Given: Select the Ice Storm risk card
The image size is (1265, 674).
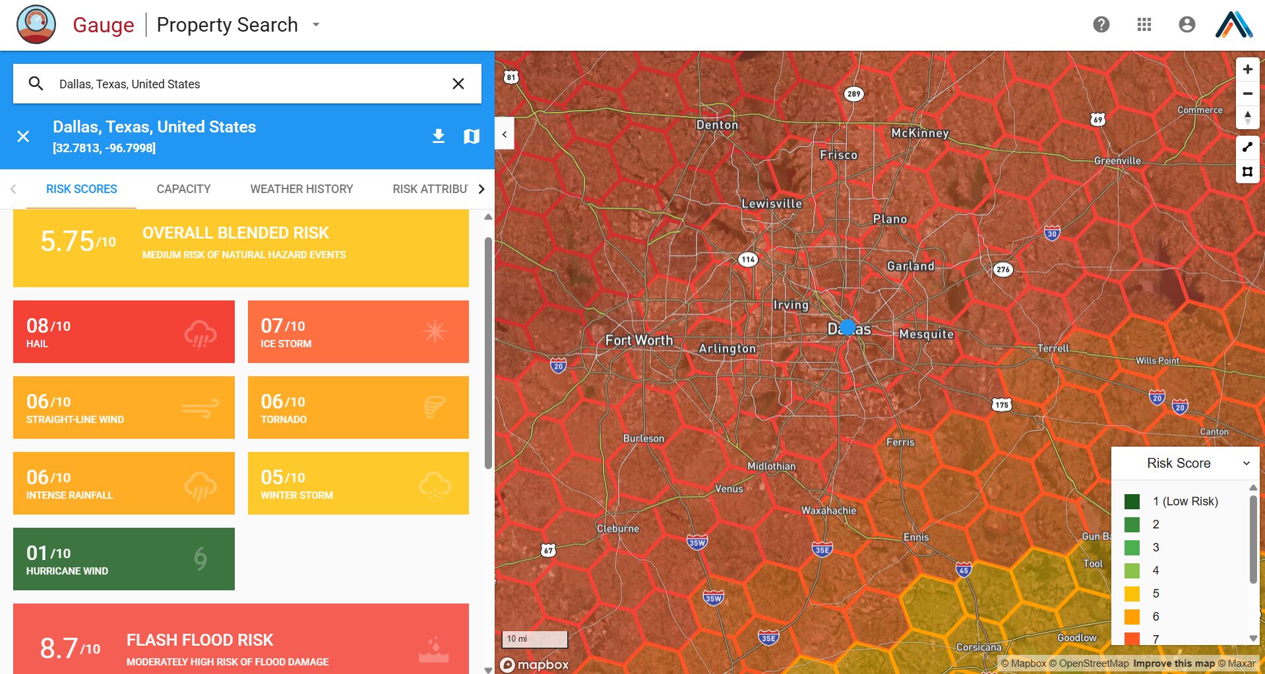Looking at the screenshot, I should point(358,331).
